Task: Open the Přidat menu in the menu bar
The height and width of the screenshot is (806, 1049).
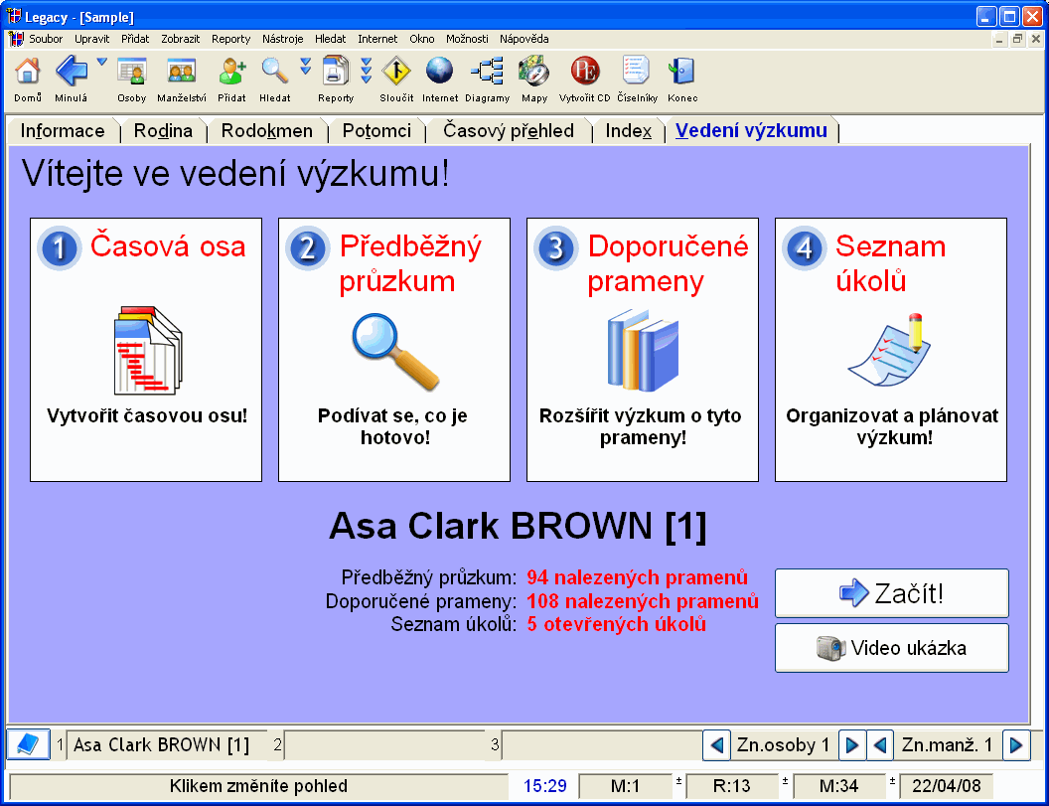Action: (135, 39)
